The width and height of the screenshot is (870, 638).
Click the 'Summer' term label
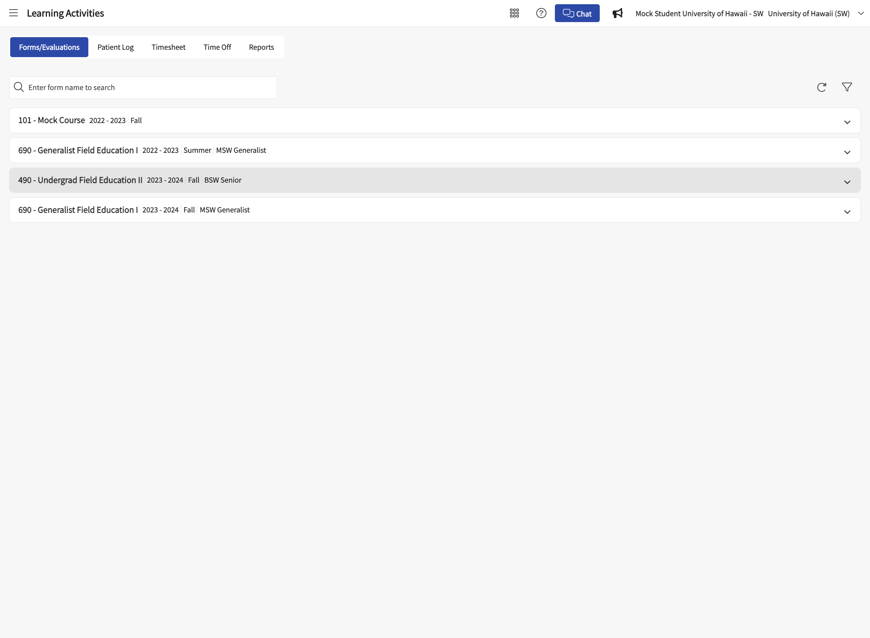pyautogui.click(x=197, y=150)
